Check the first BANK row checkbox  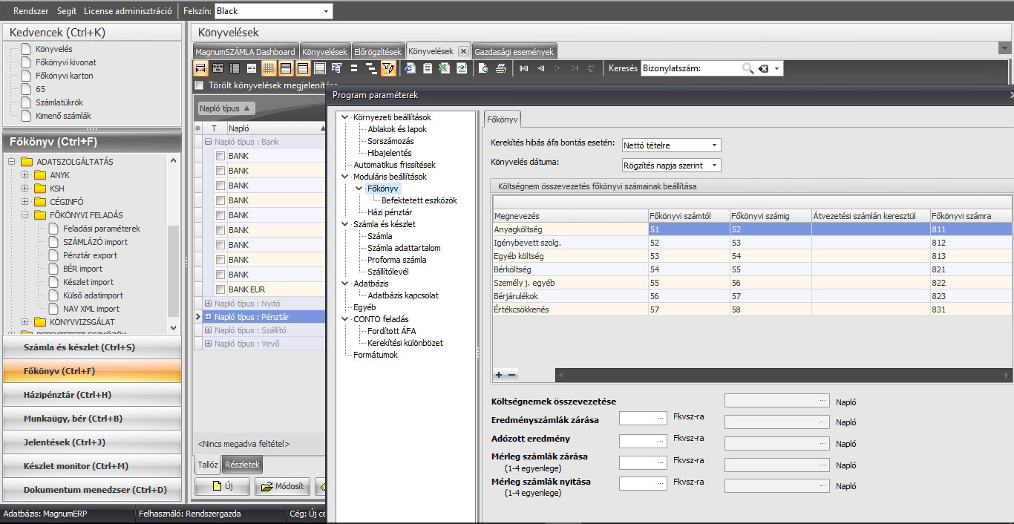[x=220, y=156]
